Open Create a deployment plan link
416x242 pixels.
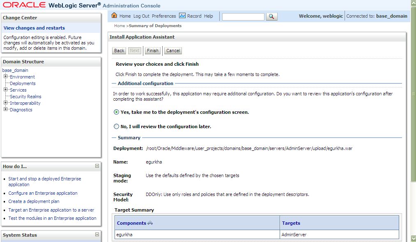tap(34, 201)
